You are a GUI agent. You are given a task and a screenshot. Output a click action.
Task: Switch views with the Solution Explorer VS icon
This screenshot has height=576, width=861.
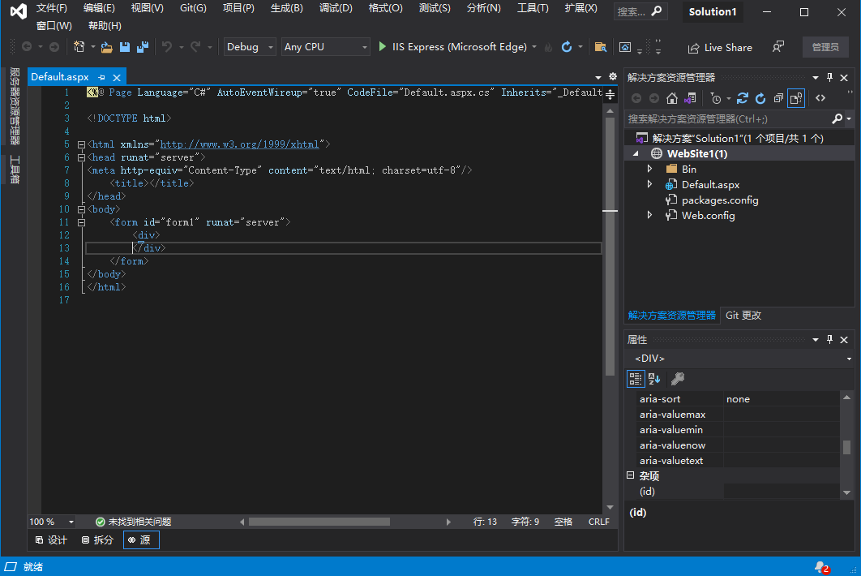(690, 98)
